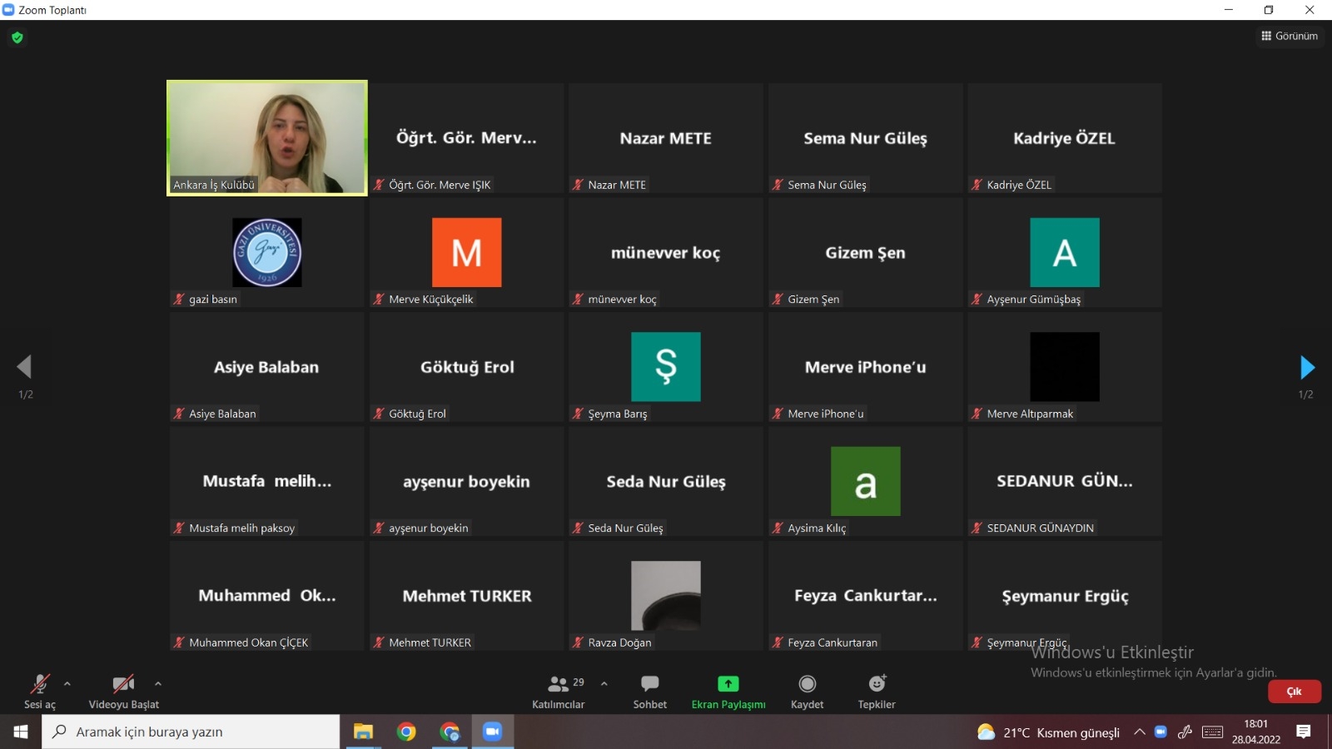Start video with Videoyu Başlat
This screenshot has height=749, width=1332.
pyautogui.click(x=123, y=692)
